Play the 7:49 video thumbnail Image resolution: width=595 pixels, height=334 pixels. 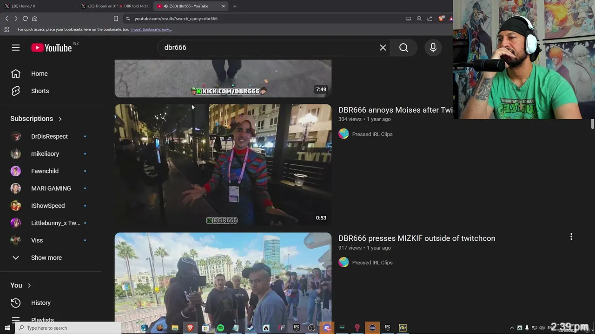click(x=223, y=78)
